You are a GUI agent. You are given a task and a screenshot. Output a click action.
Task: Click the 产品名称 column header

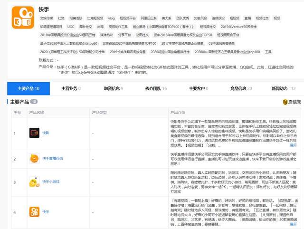[x=37, y=113]
